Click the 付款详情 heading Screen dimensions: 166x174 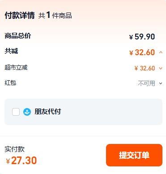(20, 15)
